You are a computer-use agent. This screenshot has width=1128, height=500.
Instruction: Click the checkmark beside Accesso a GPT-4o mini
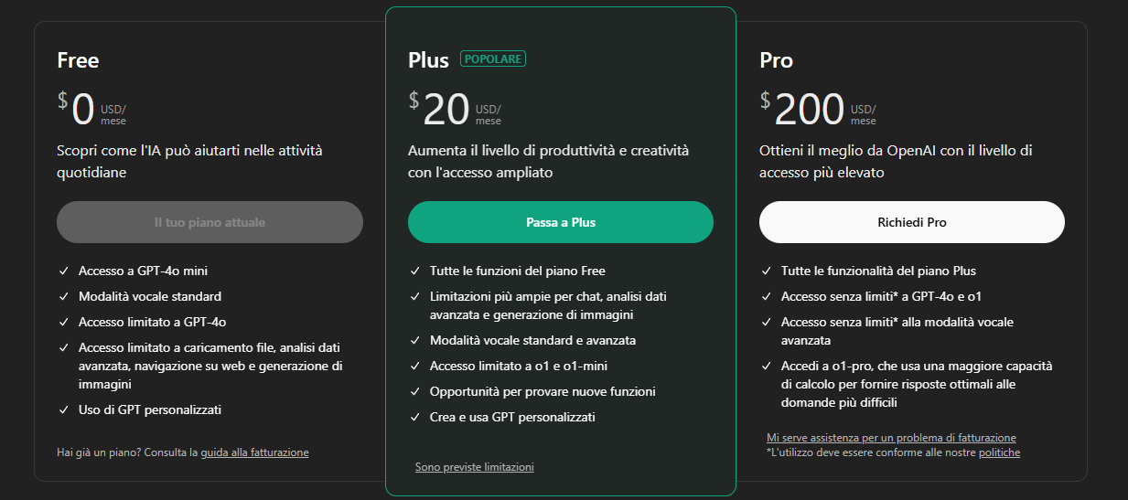pyautogui.click(x=64, y=271)
